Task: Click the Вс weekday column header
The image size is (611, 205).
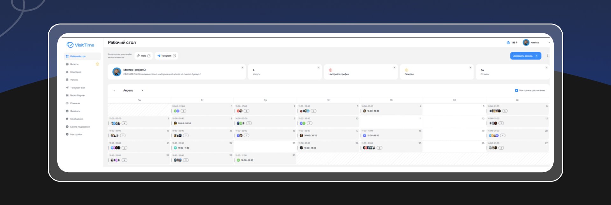Action: [517, 100]
